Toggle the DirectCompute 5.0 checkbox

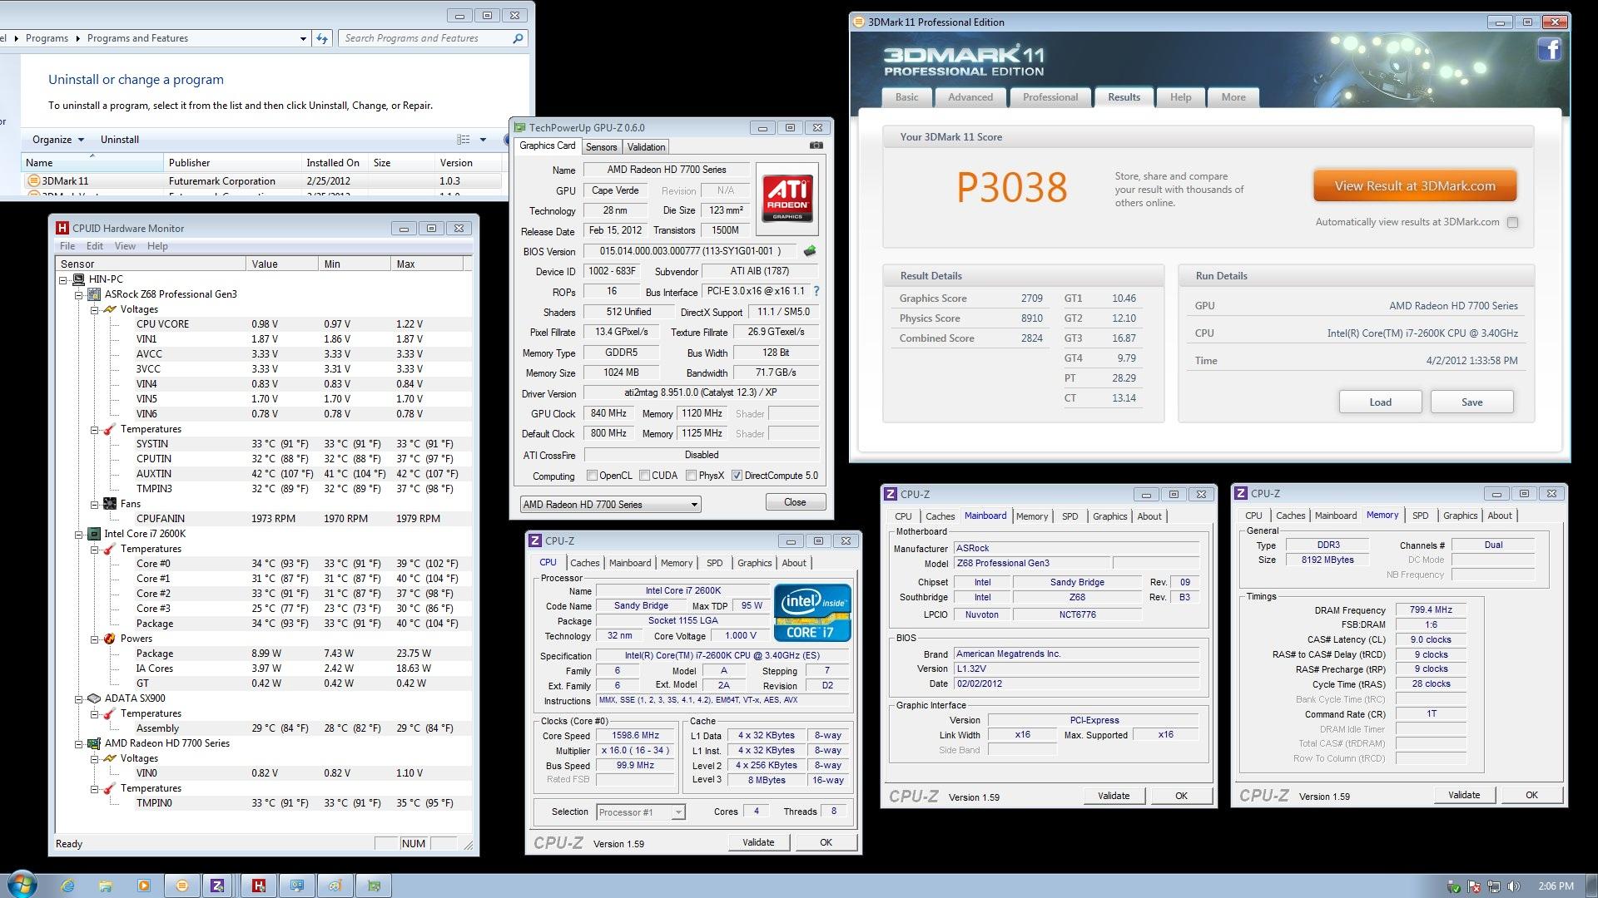click(737, 476)
